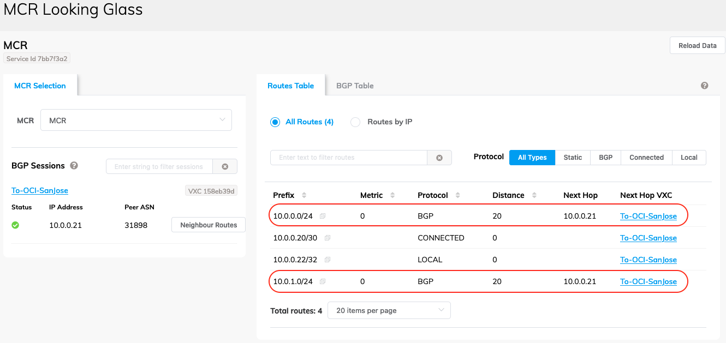Copy the 10.0.0.20/30 prefix
Image resolution: width=726 pixels, height=343 pixels.
pos(328,238)
